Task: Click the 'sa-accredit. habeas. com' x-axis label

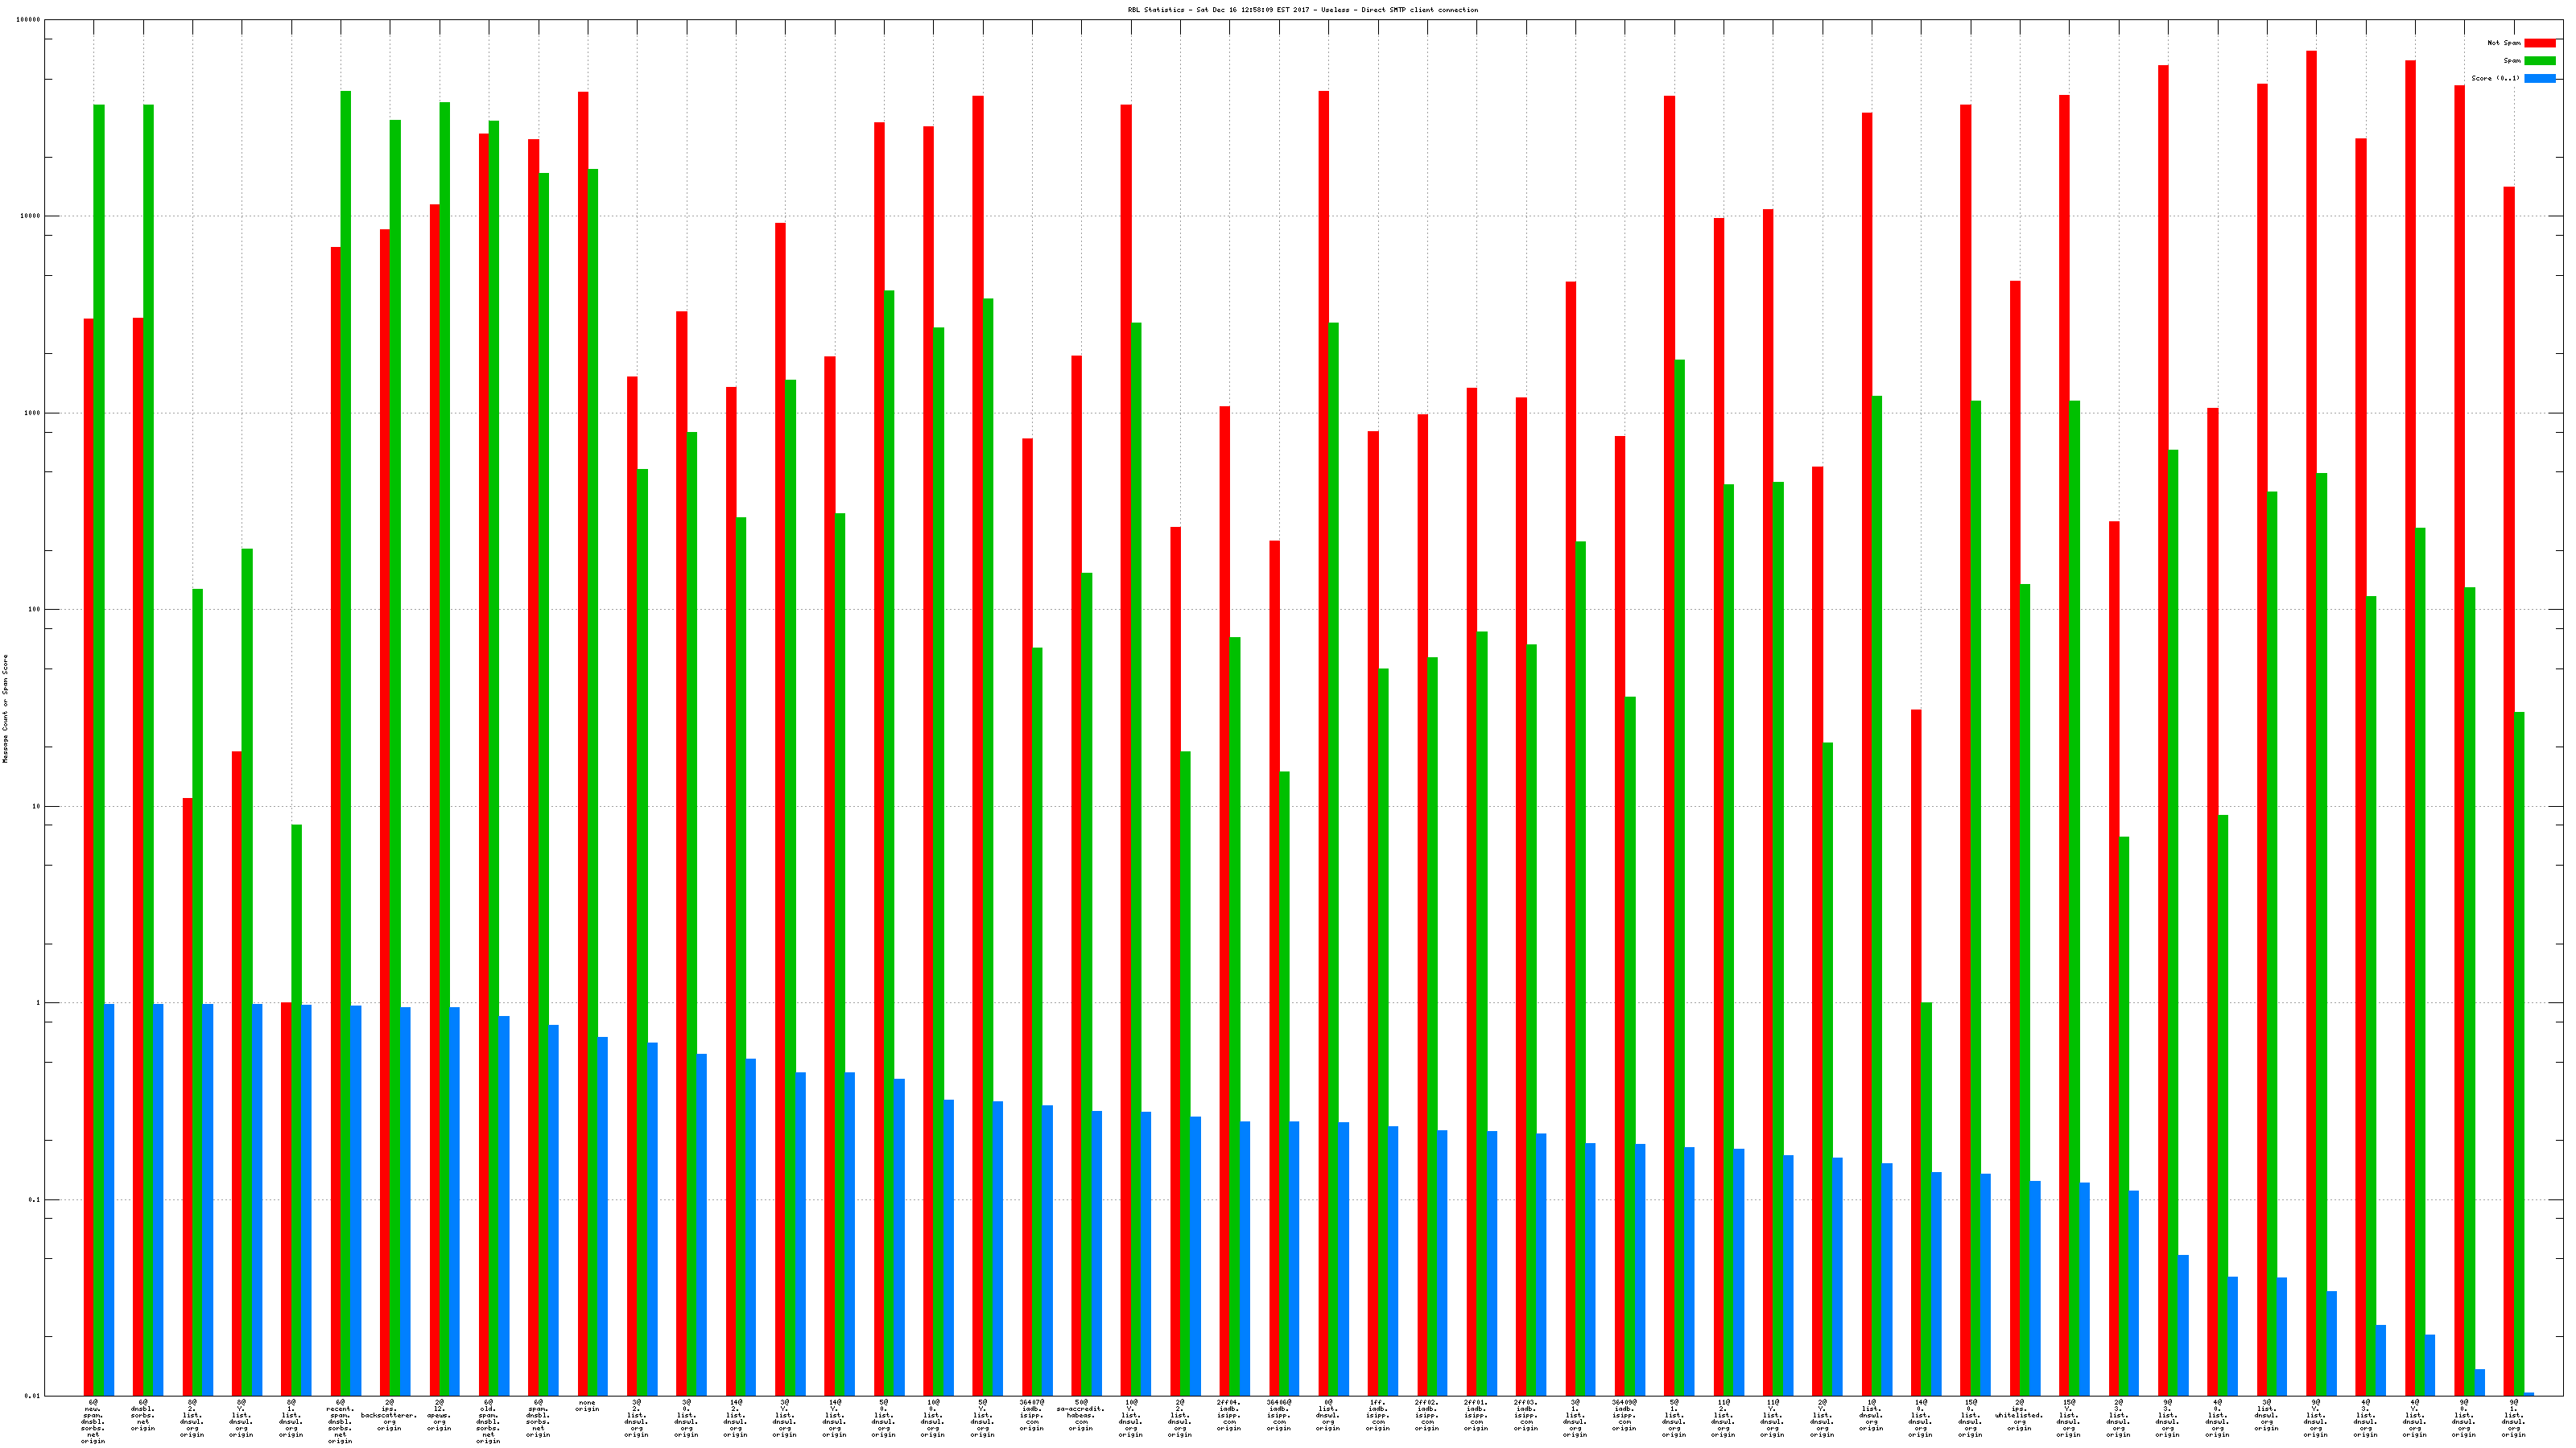Action: click(1080, 1415)
